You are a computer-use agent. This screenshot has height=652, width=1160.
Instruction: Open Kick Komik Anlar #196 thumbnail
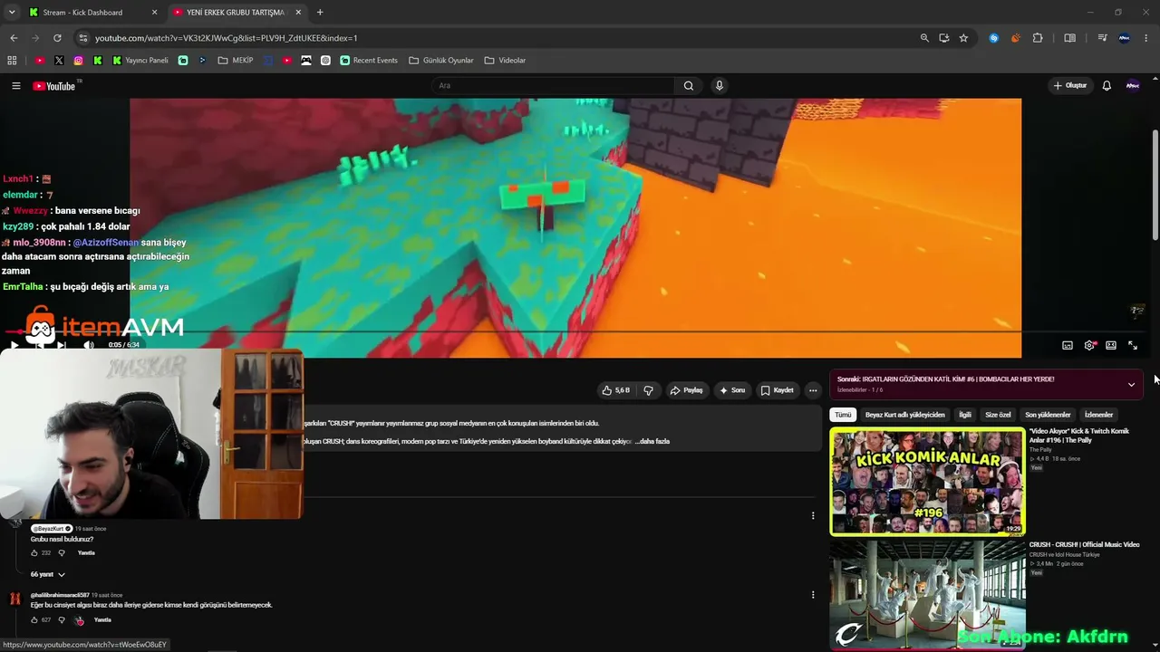point(927,482)
